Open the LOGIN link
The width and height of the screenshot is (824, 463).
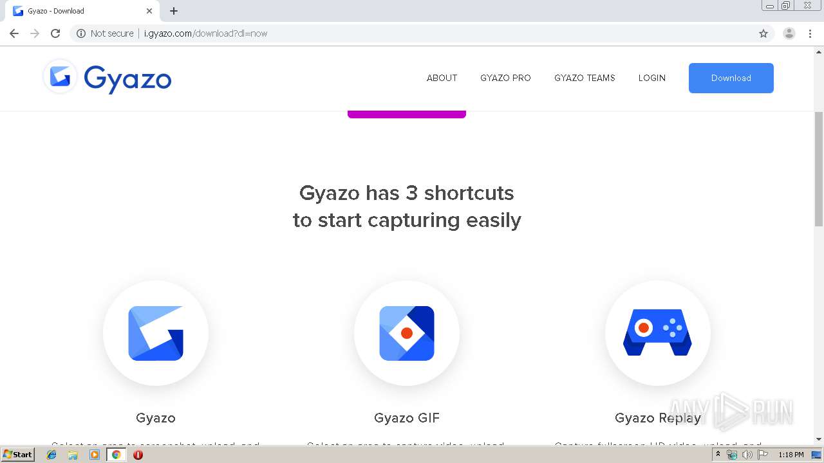(651, 78)
